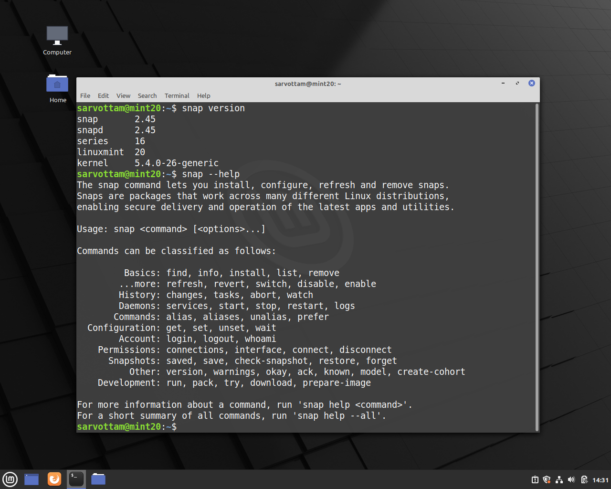Click the clock showing 14:31
611x489 pixels.
pyautogui.click(x=601, y=479)
